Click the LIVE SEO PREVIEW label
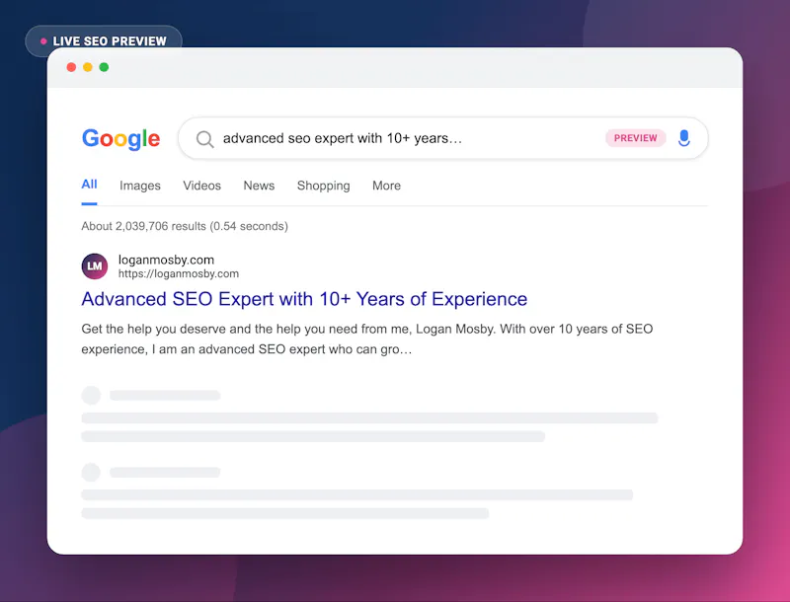790x602 pixels. [x=104, y=40]
